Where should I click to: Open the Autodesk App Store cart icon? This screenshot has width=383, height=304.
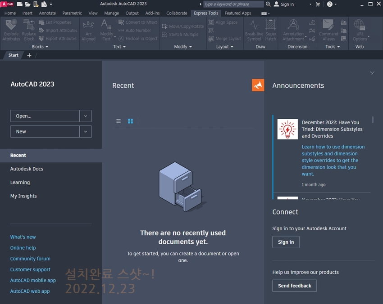pyautogui.click(x=318, y=4)
